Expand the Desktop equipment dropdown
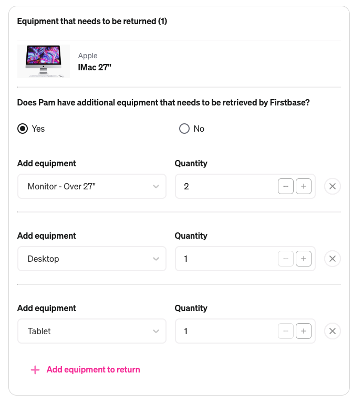The width and height of the screenshot is (363, 405). point(92,259)
